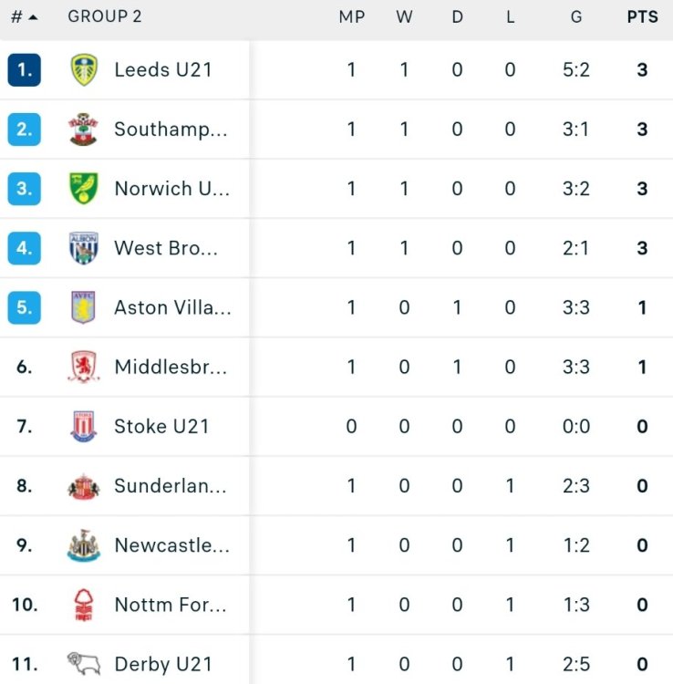Click the Leeds U21 club crest
673x684 pixels.
click(x=84, y=69)
